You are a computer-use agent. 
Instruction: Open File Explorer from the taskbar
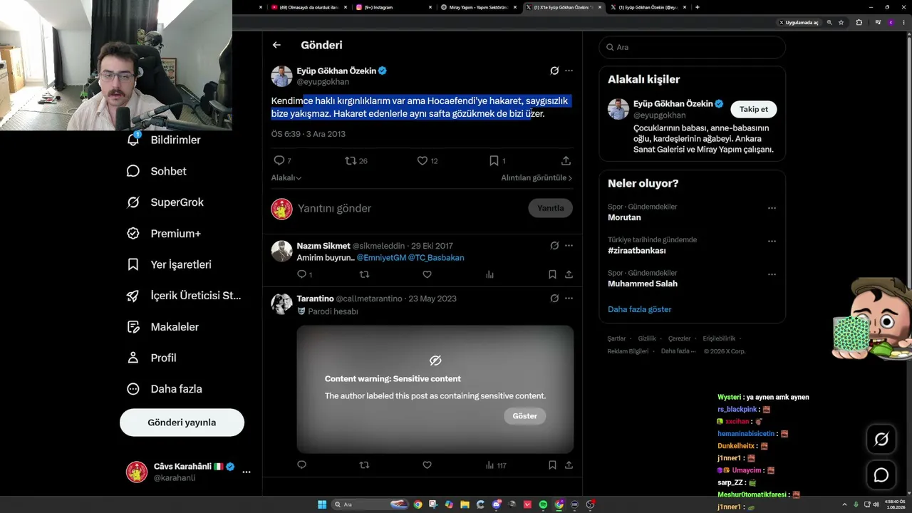[465, 504]
